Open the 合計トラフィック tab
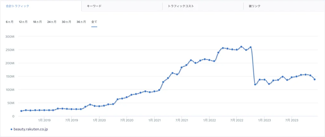 15,6
